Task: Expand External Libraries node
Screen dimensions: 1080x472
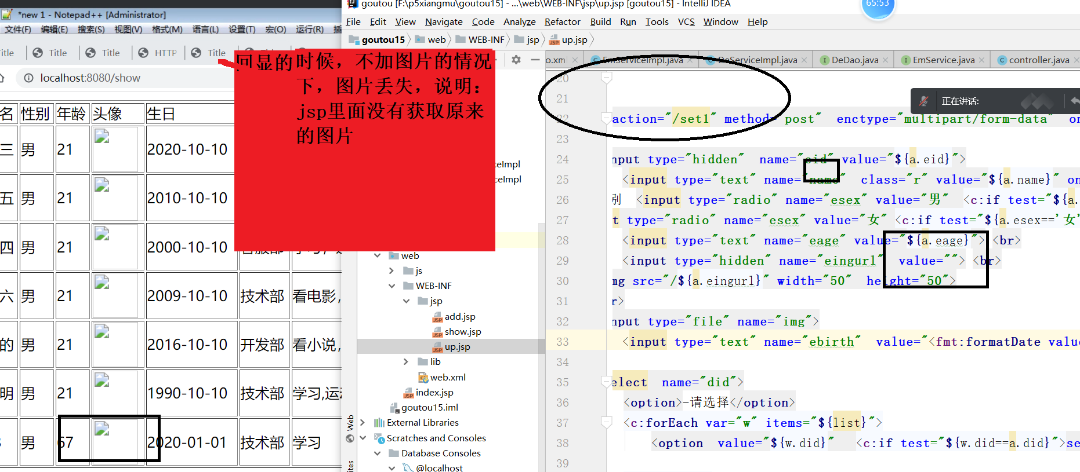Action: [x=363, y=423]
